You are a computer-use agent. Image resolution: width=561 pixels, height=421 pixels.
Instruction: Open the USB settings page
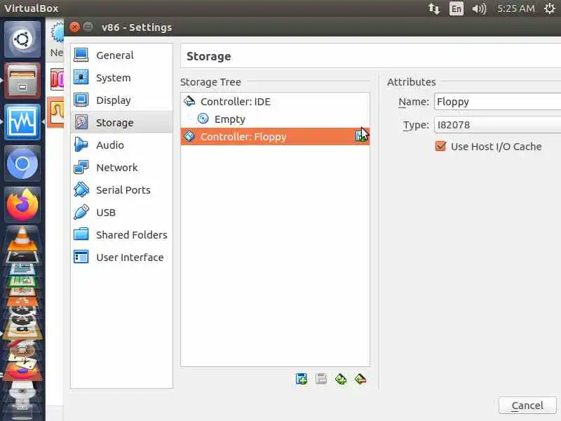(121, 213)
